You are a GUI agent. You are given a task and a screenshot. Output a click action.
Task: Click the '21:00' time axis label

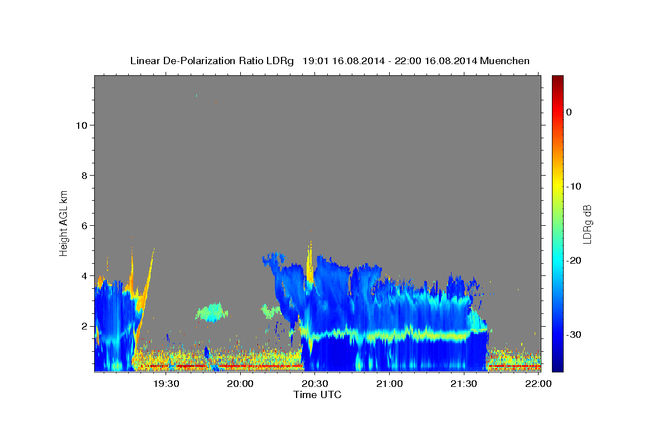click(x=389, y=384)
